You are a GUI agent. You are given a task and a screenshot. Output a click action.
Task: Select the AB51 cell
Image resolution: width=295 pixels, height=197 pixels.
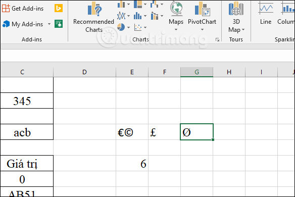[x=27, y=192]
